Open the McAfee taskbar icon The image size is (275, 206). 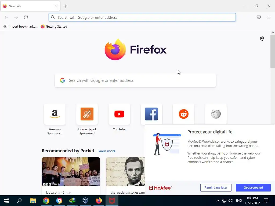tap(112, 201)
